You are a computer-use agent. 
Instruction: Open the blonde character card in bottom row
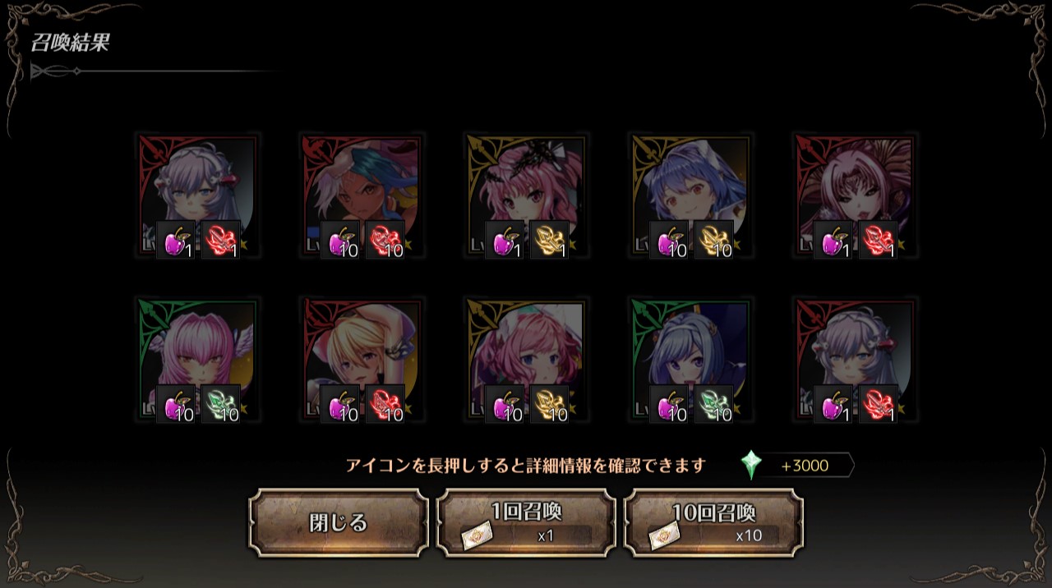point(362,360)
